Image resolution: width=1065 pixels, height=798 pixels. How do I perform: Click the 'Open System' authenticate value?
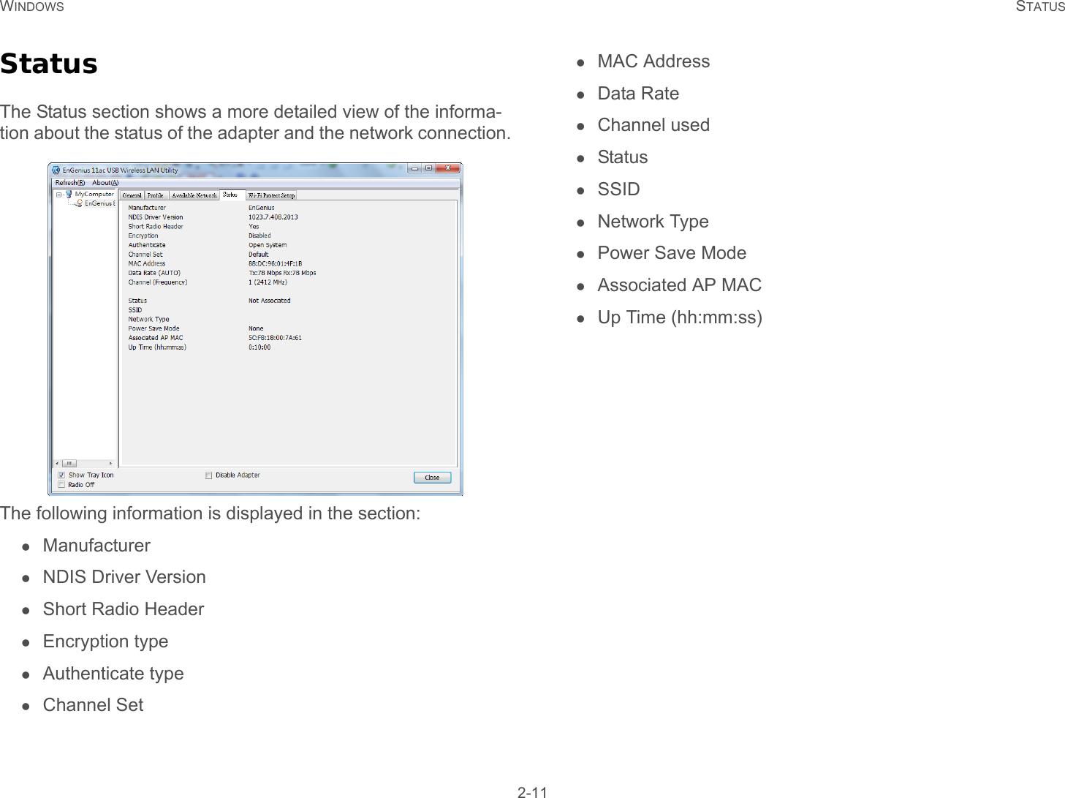click(268, 245)
